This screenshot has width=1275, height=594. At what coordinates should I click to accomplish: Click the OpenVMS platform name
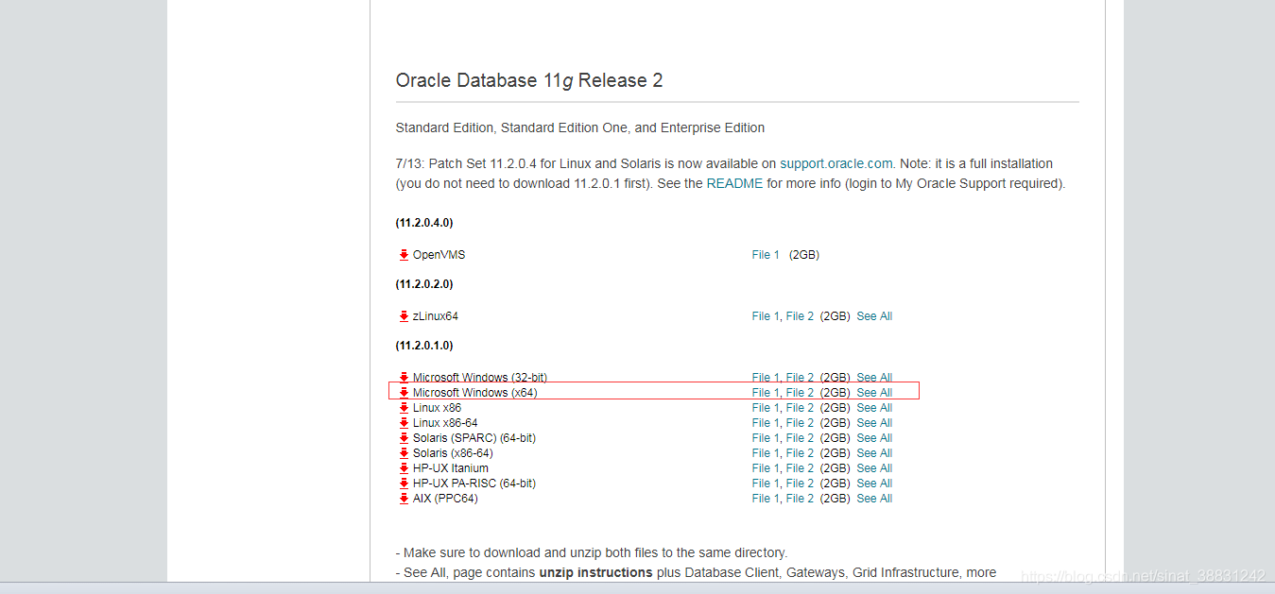click(x=439, y=255)
